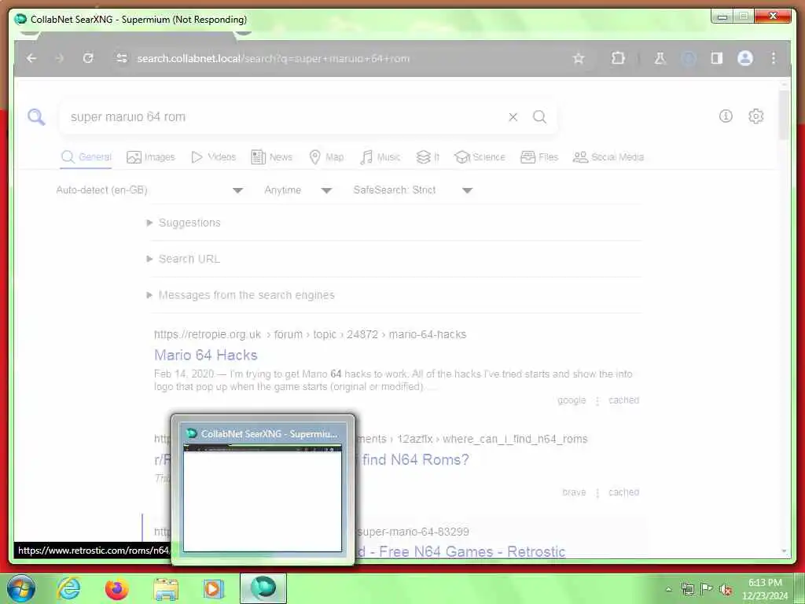Open the Retrostic Free N64 Games result

461,551
